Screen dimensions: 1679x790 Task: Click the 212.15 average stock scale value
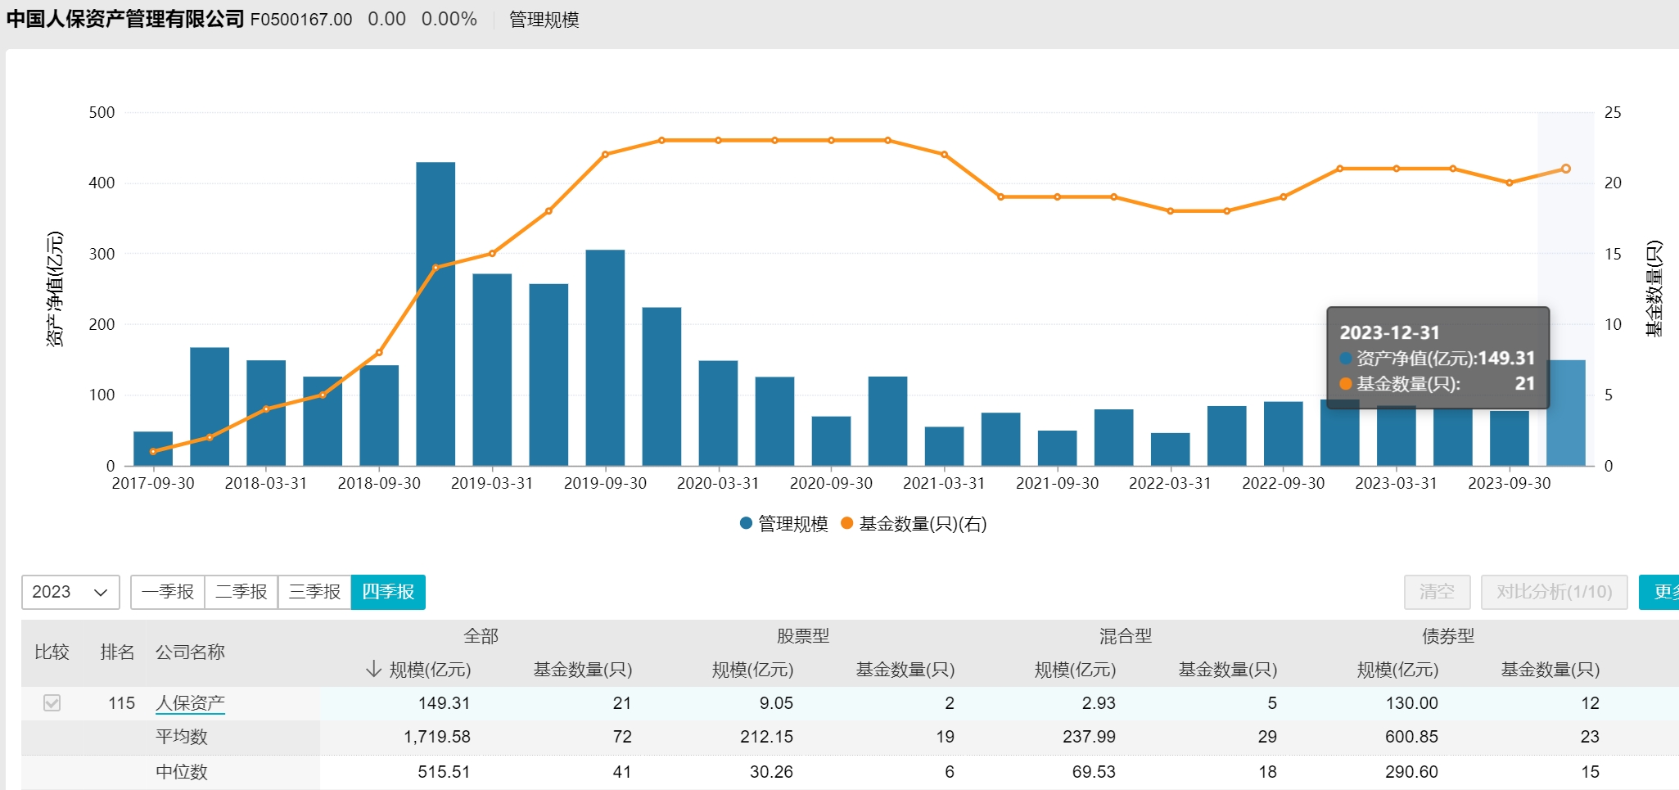tap(766, 737)
